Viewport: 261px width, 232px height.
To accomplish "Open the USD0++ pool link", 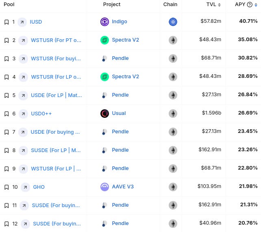I will [41, 114].
